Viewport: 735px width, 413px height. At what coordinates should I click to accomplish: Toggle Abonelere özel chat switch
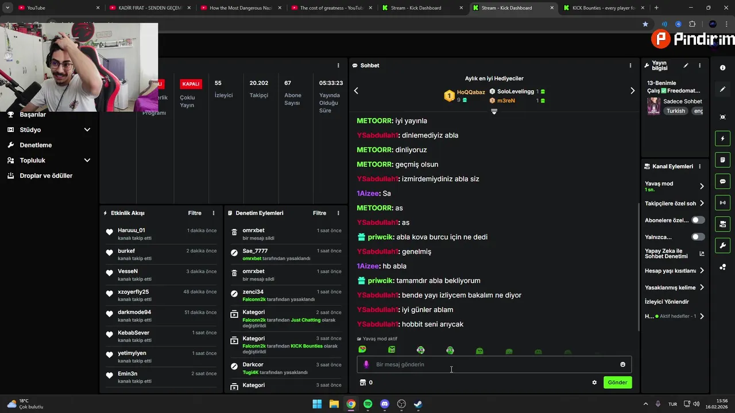click(698, 220)
